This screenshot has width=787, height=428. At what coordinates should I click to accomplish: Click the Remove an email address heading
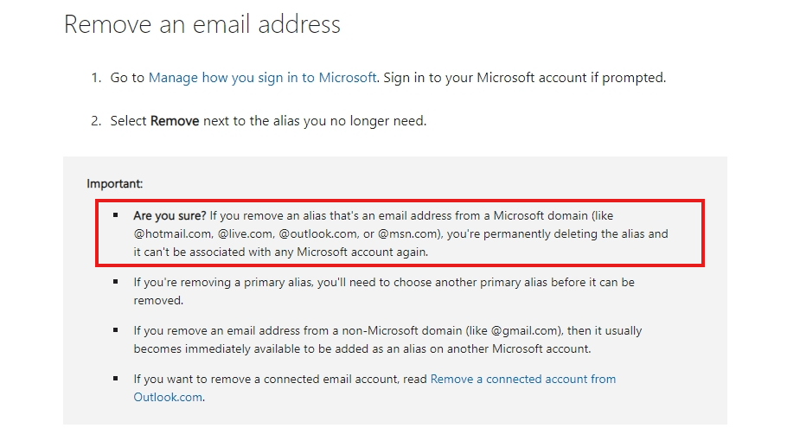(x=202, y=24)
